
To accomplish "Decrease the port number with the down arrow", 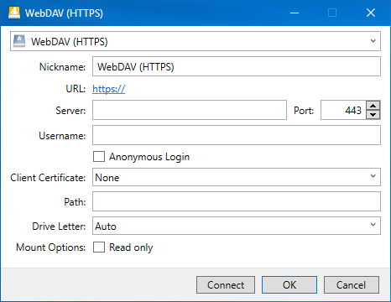I will pyautogui.click(x=373, y=115).
